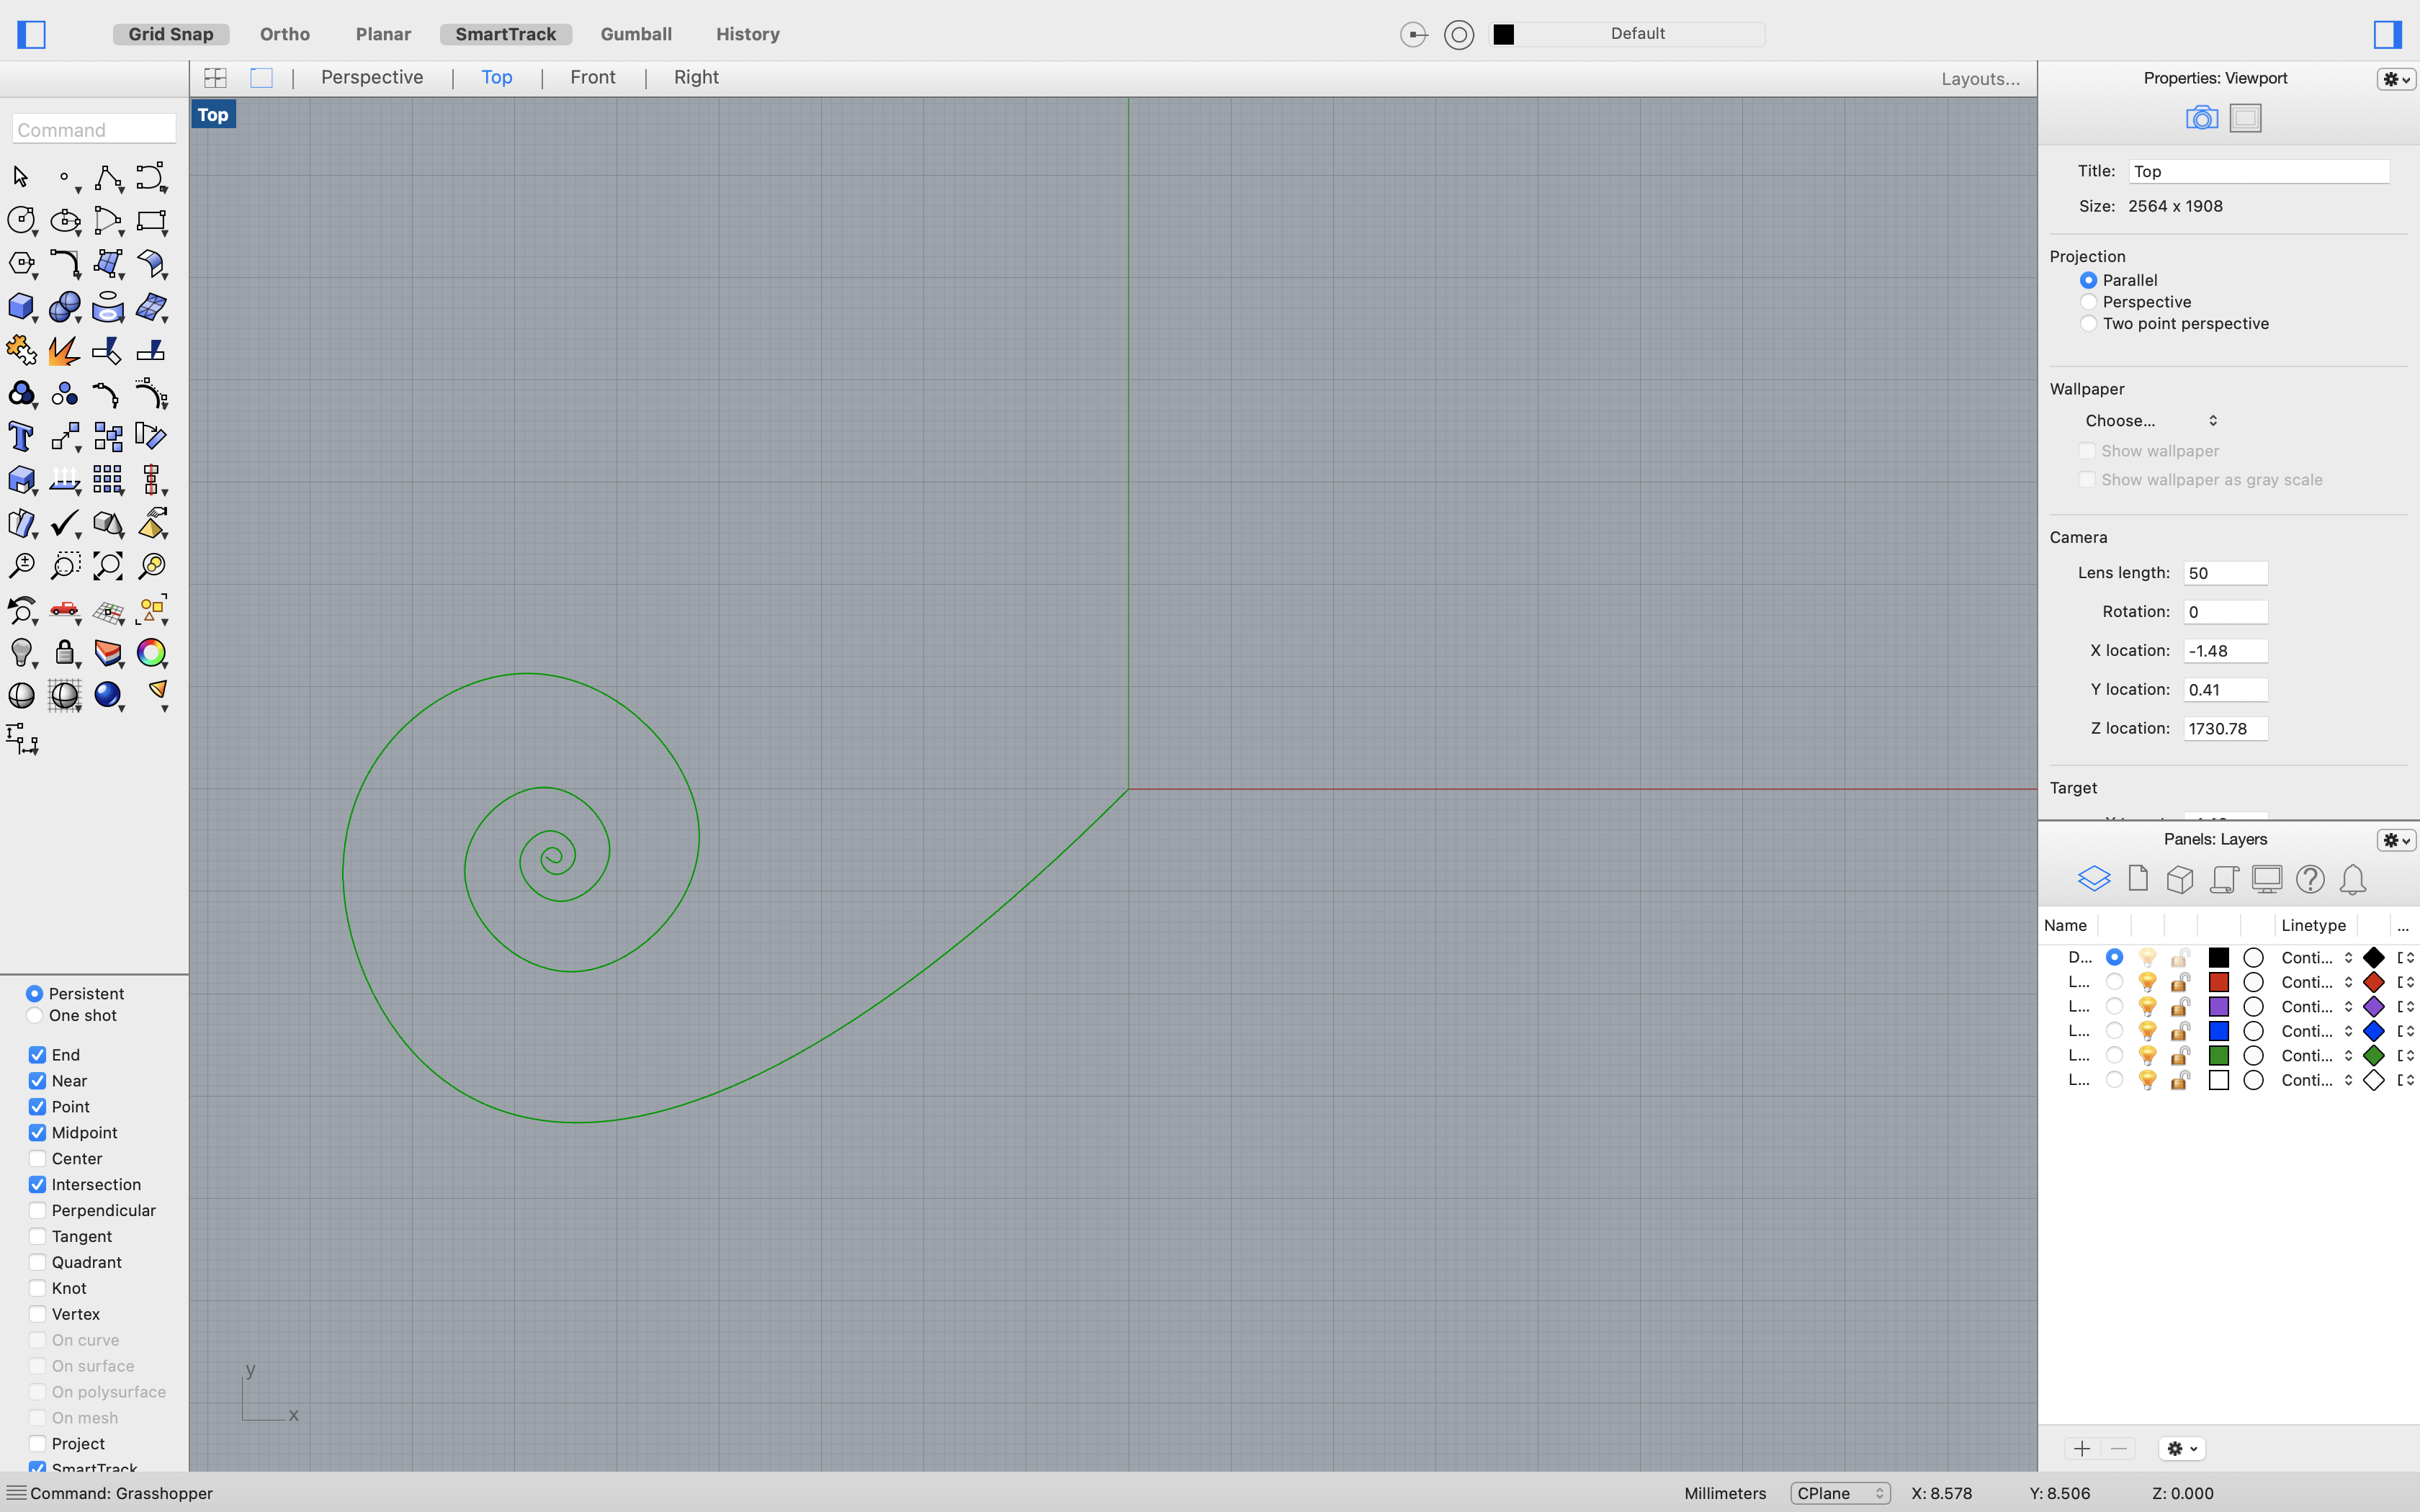Click the add layer plus button

point(2082,1447)
